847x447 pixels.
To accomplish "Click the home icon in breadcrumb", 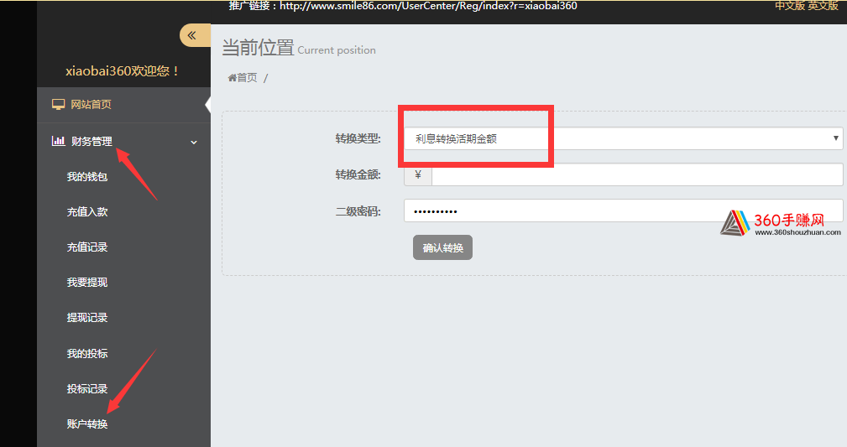I will (x=233, y=78).
